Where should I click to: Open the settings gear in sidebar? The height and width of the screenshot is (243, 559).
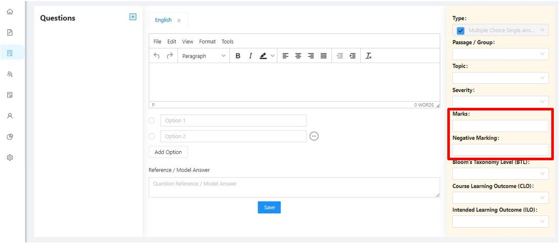(x=10, y=158)
